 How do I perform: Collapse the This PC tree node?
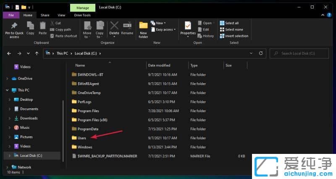point(7,90)
